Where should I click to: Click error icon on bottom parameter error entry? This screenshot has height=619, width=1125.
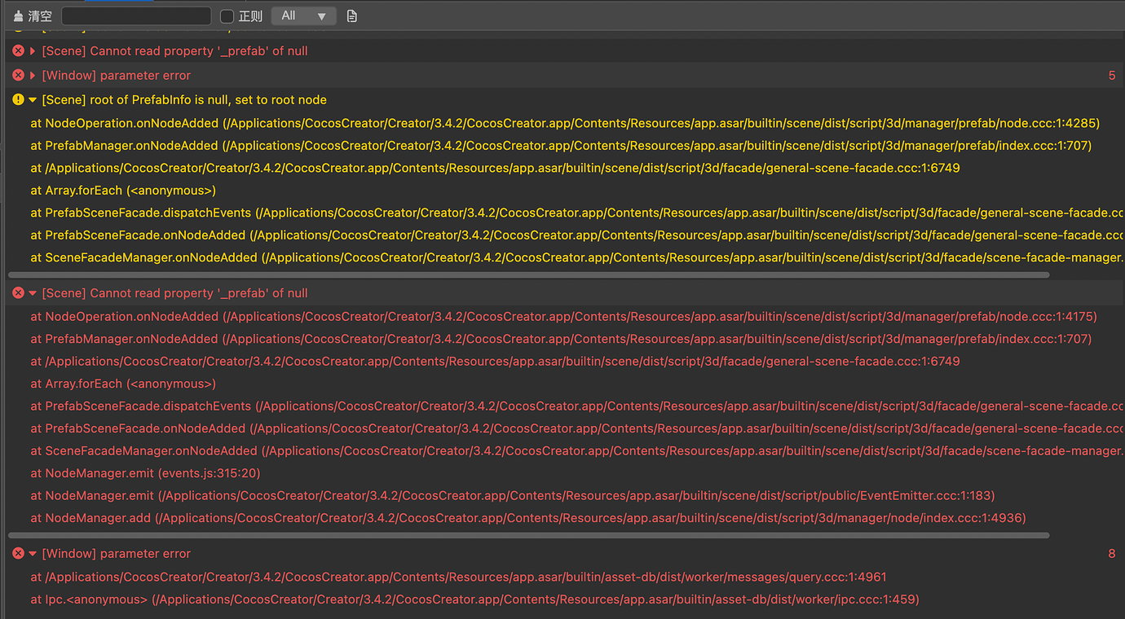(18, 554)
